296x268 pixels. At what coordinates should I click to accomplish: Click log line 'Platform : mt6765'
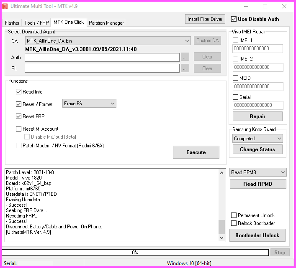coord(23,189)
